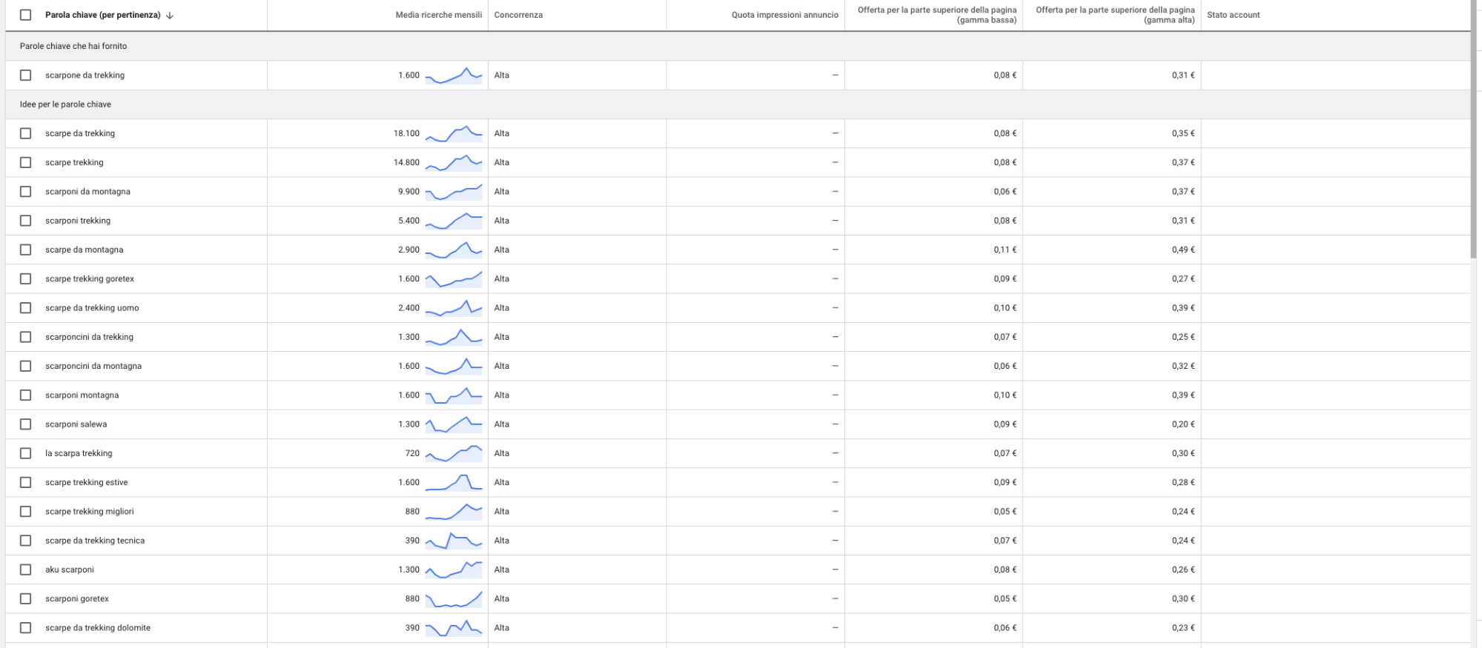This screenshot has height=648, width=1482.
Task: Click the 'Parole chiave che hai fornito' label
Action: tap(73, 46)
